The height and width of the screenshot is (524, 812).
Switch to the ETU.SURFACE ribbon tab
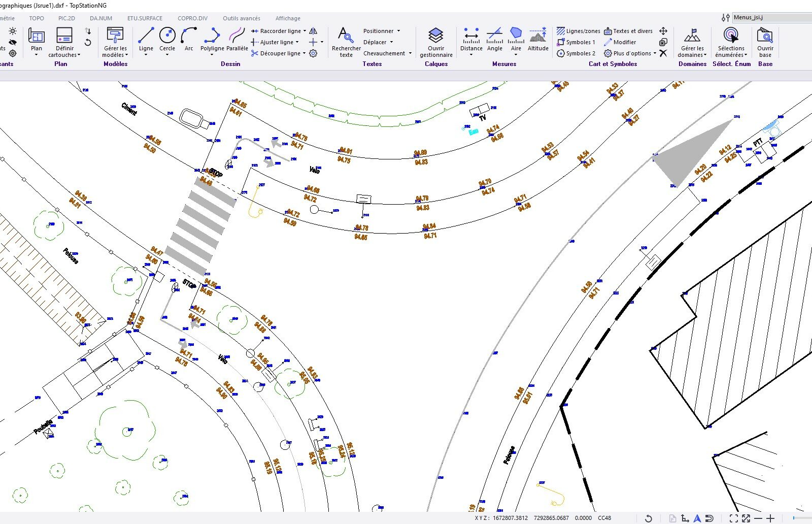[145, 18]
